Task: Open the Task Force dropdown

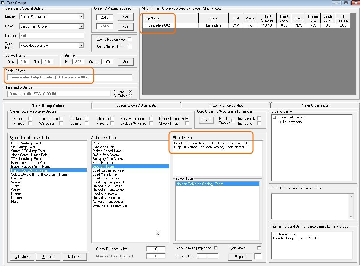Action: 81,46
